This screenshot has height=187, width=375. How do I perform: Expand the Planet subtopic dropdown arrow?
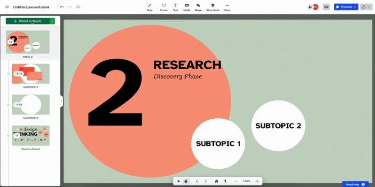click(52, 21)
